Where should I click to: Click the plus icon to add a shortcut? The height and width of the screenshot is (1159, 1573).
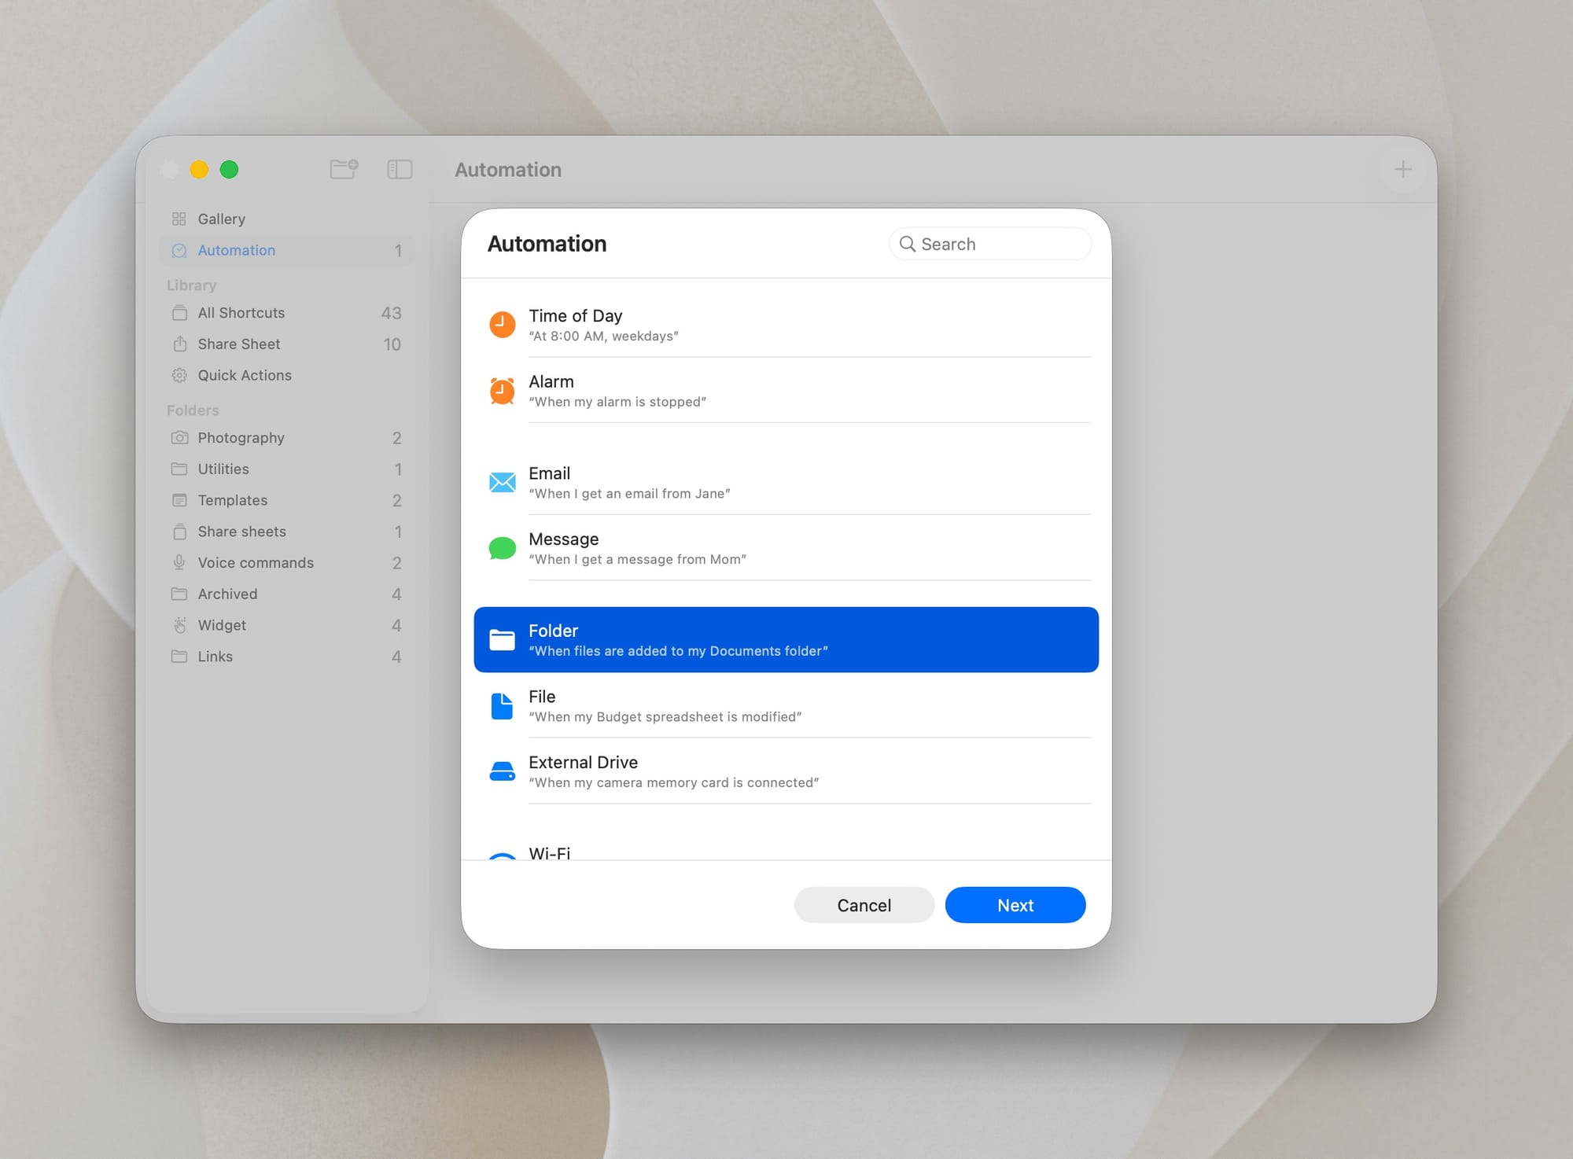coord(1403,169)
